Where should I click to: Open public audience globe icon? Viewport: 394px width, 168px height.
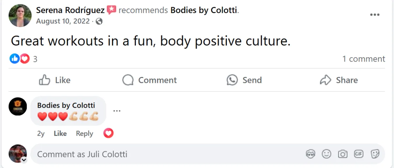point(99,21)
